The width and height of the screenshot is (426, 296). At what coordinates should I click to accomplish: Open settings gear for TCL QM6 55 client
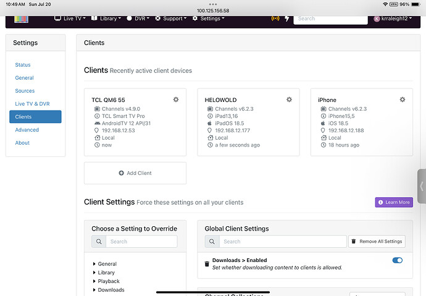(176, 99)
